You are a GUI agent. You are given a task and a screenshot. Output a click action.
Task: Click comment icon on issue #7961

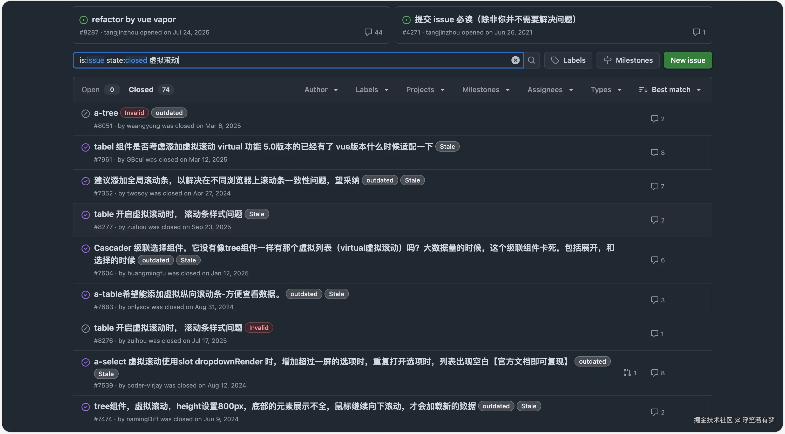tap(654, 152)
